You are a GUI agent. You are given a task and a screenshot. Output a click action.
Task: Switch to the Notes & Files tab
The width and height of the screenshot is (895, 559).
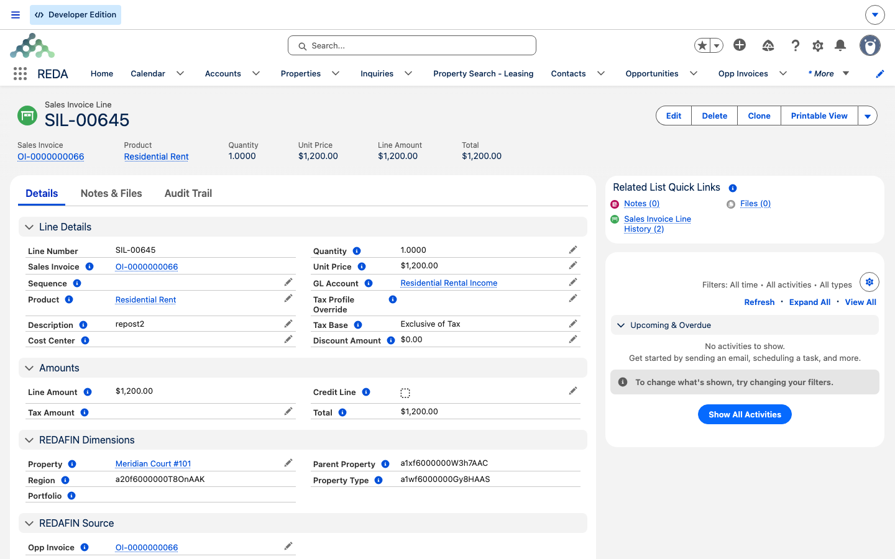click(111, 193)
